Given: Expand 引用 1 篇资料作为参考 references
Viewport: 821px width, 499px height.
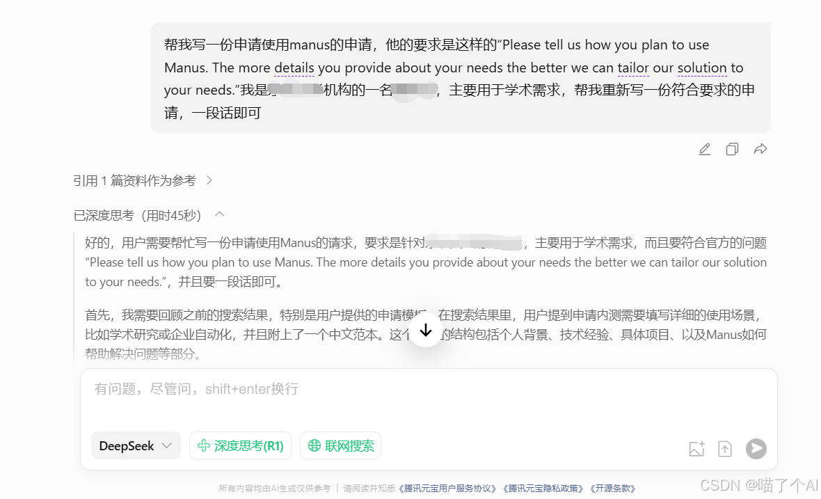Looking at the screenshot, I should coord(143,181).
